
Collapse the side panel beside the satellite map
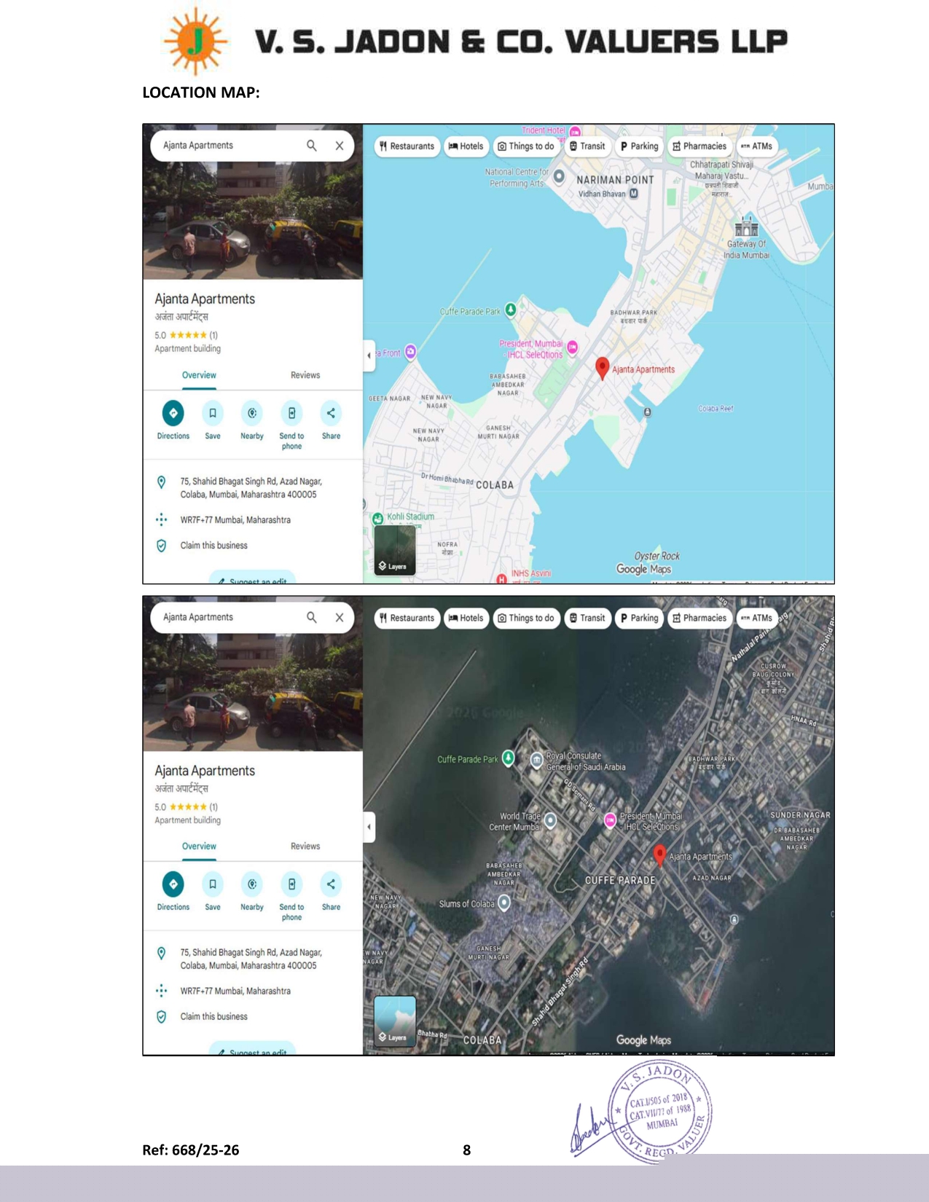[369, 827]
